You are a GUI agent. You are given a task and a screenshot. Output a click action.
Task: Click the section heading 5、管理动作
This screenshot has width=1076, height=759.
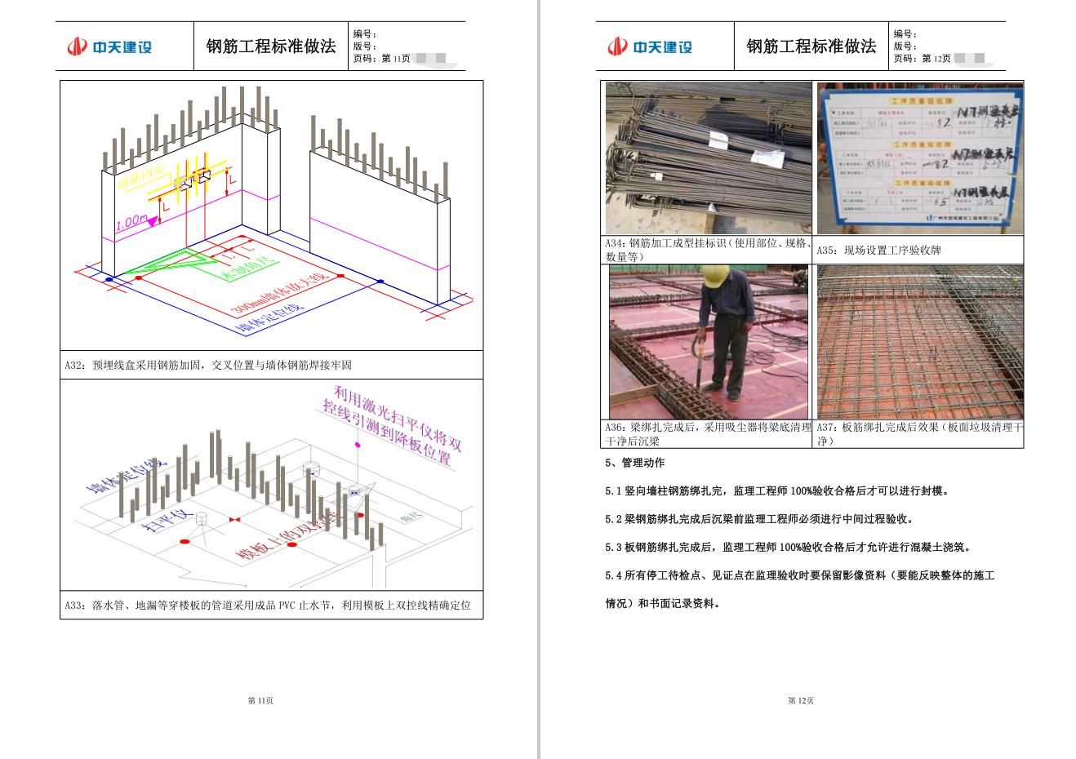coord(634,463)
